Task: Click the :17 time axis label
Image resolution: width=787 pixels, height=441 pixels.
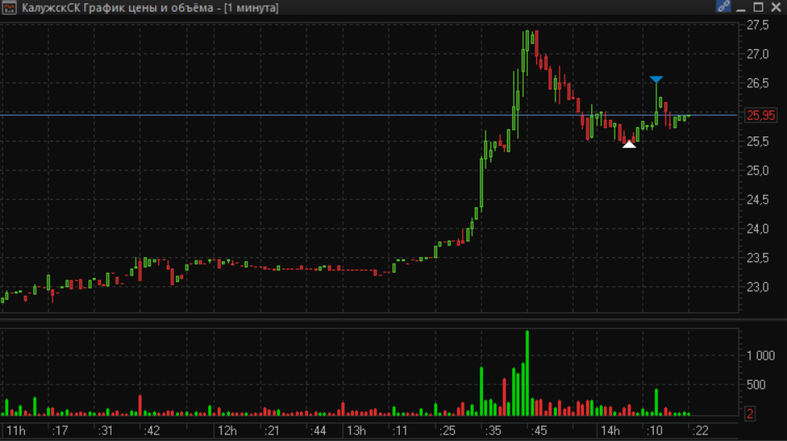Action: [60, 430]
